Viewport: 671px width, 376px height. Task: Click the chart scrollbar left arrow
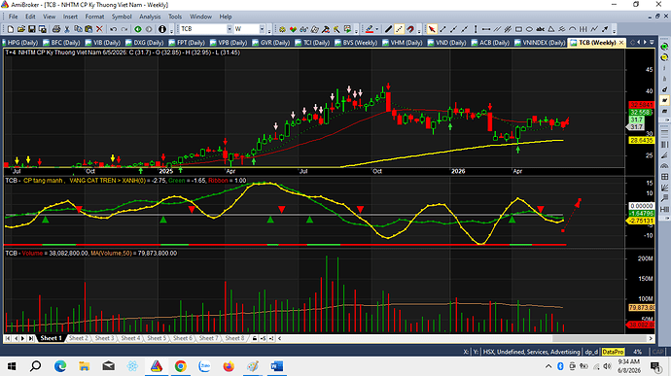point(280,338)
